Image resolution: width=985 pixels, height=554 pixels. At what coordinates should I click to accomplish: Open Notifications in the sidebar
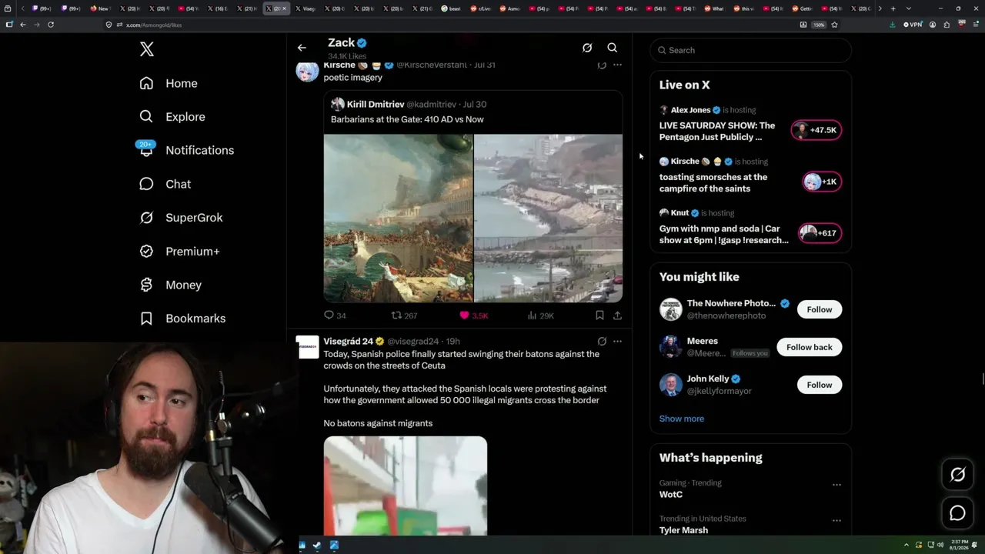point(186,150)
